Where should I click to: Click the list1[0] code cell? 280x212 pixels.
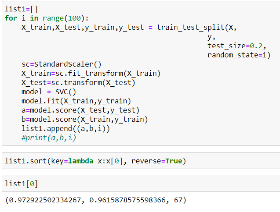(x=141, y=184)
